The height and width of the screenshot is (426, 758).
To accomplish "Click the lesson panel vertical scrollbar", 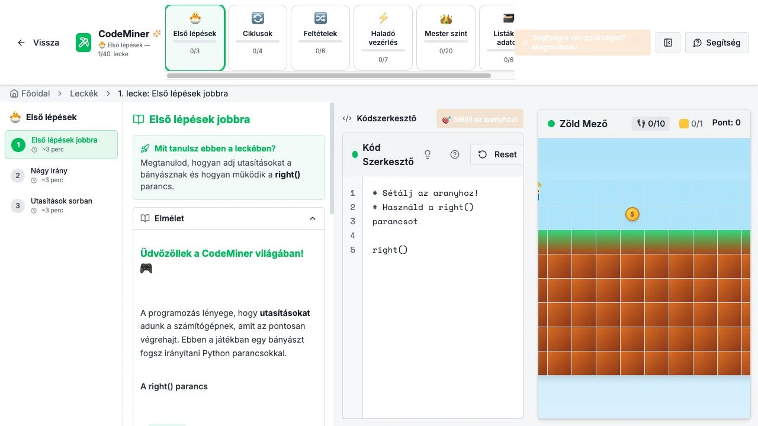I will point(332,159).
